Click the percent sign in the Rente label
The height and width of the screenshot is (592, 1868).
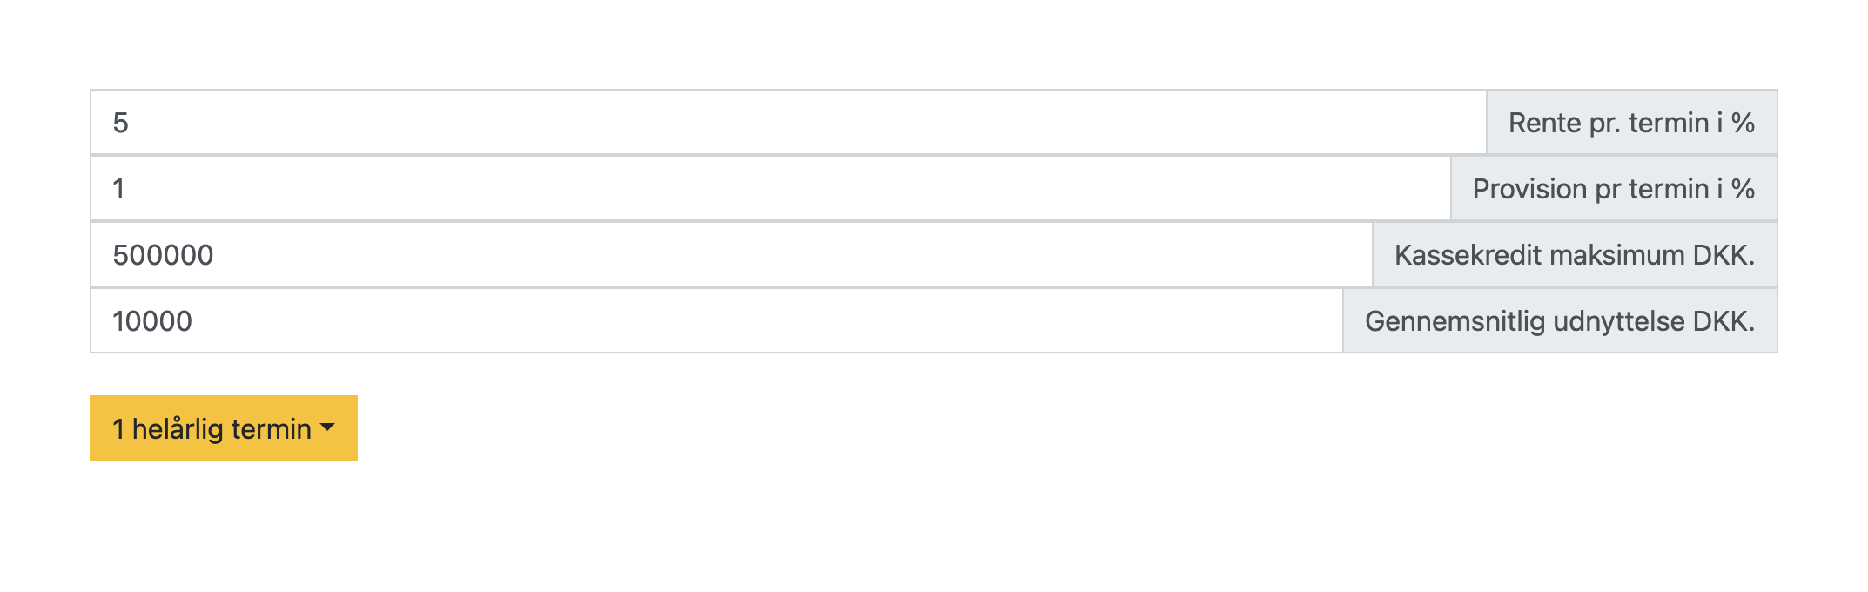[1743, 123]
